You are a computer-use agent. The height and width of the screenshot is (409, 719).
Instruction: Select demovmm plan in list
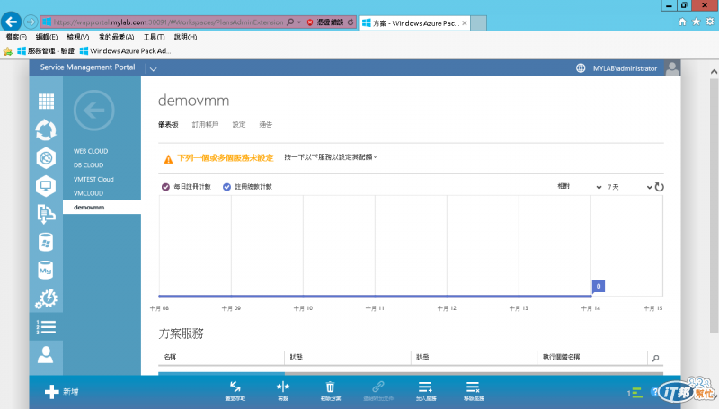point(102,208)
